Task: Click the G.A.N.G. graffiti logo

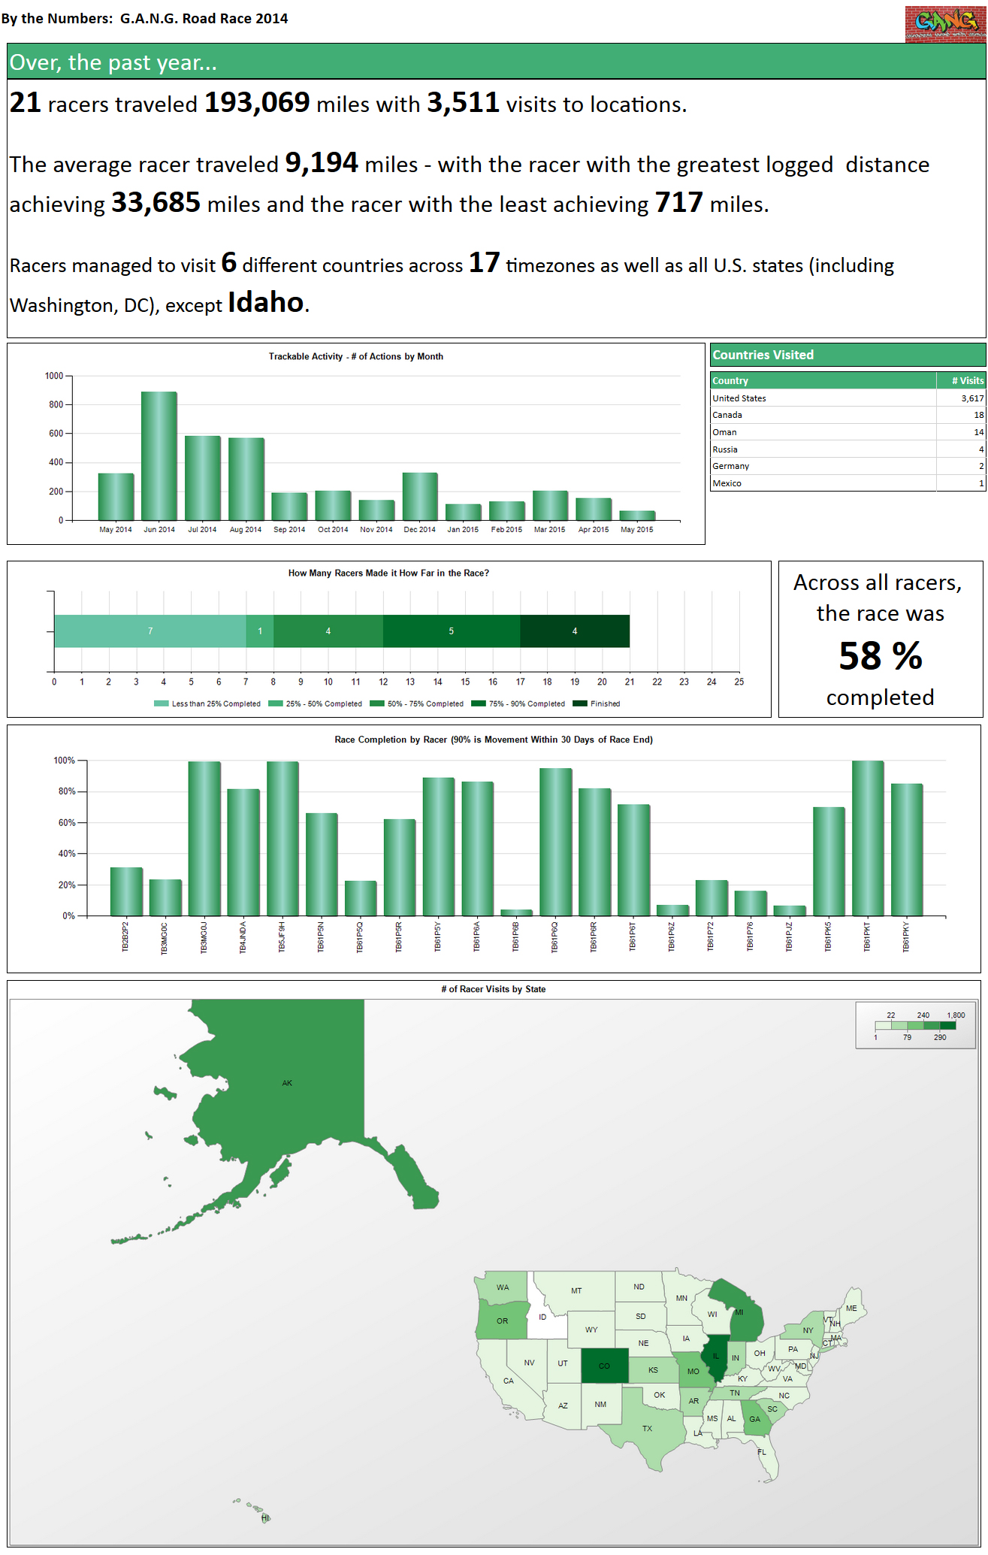Action: tap(945, 23)
